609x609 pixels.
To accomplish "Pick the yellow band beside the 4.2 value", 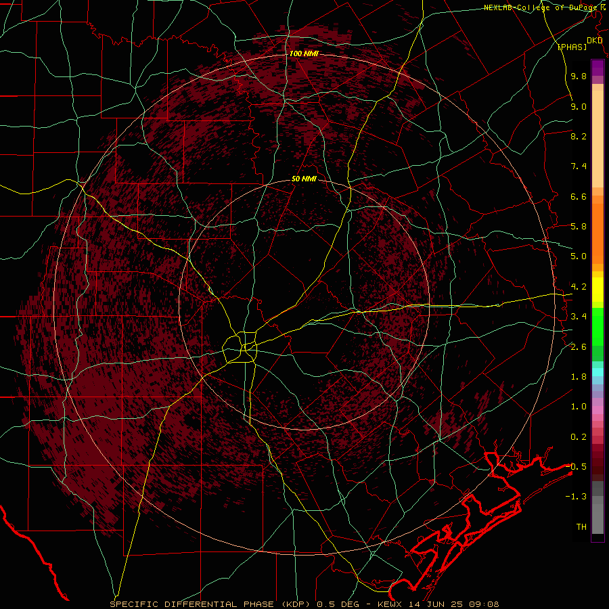I will coord(597,290).
